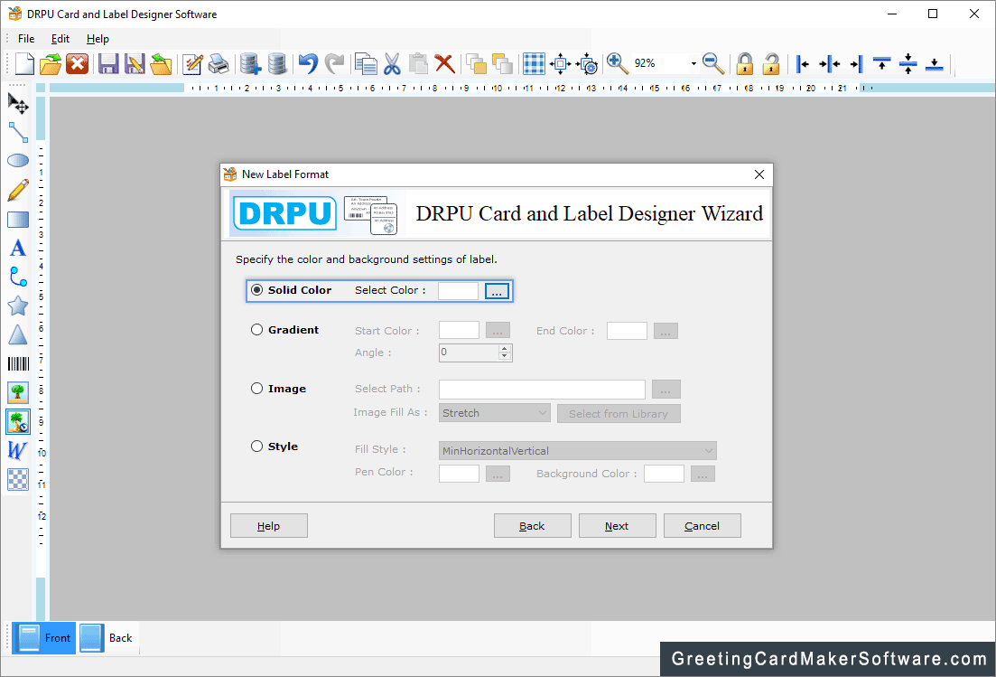Select the pencil tool

18,190
